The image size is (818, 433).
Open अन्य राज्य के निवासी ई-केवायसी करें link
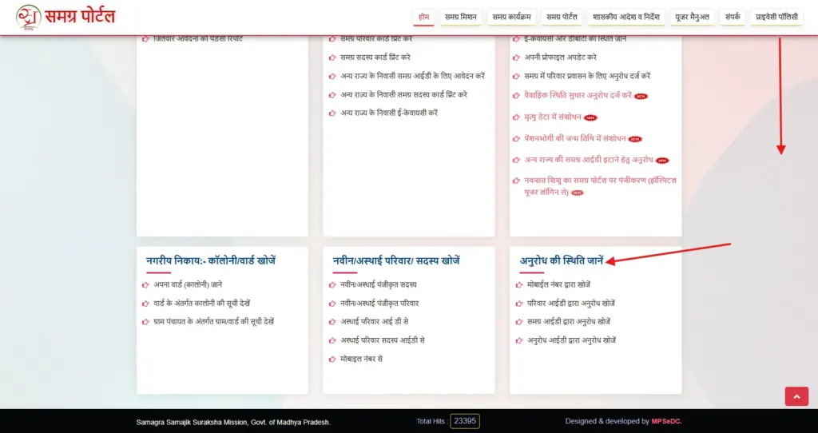pos(389,113)
